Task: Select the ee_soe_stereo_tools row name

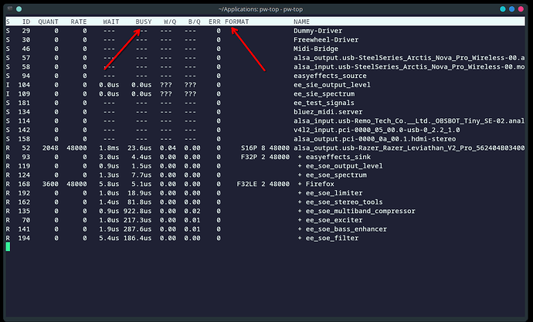Action: click(345, 202)
